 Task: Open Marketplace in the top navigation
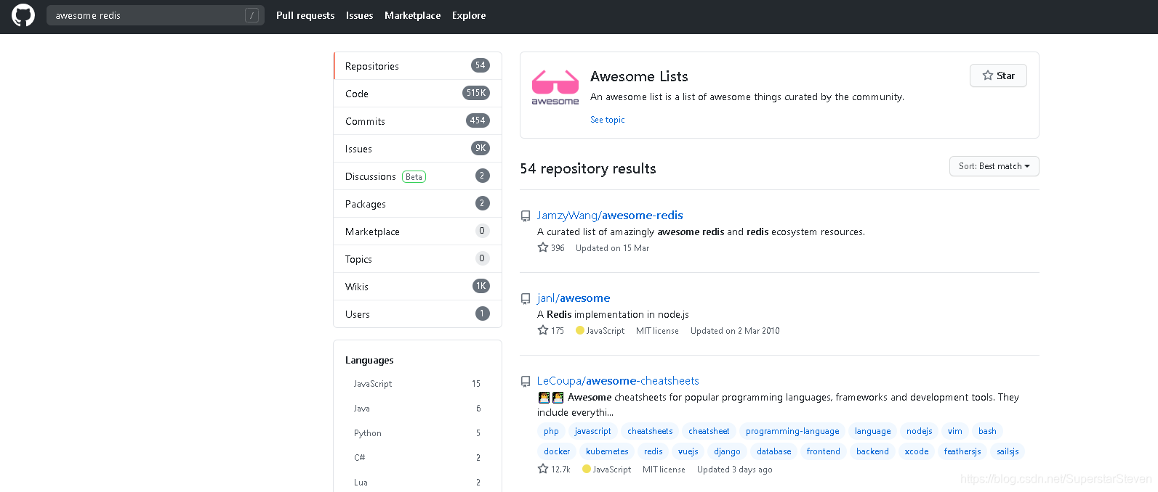point(412,15)
